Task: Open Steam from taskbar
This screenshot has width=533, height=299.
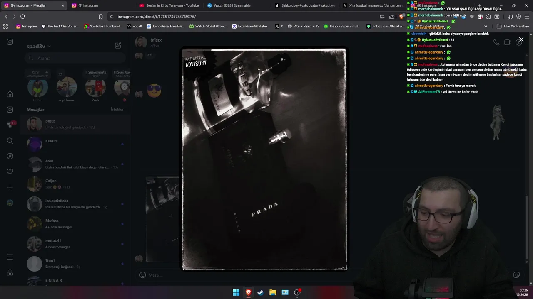Action: tap(260, 292)
